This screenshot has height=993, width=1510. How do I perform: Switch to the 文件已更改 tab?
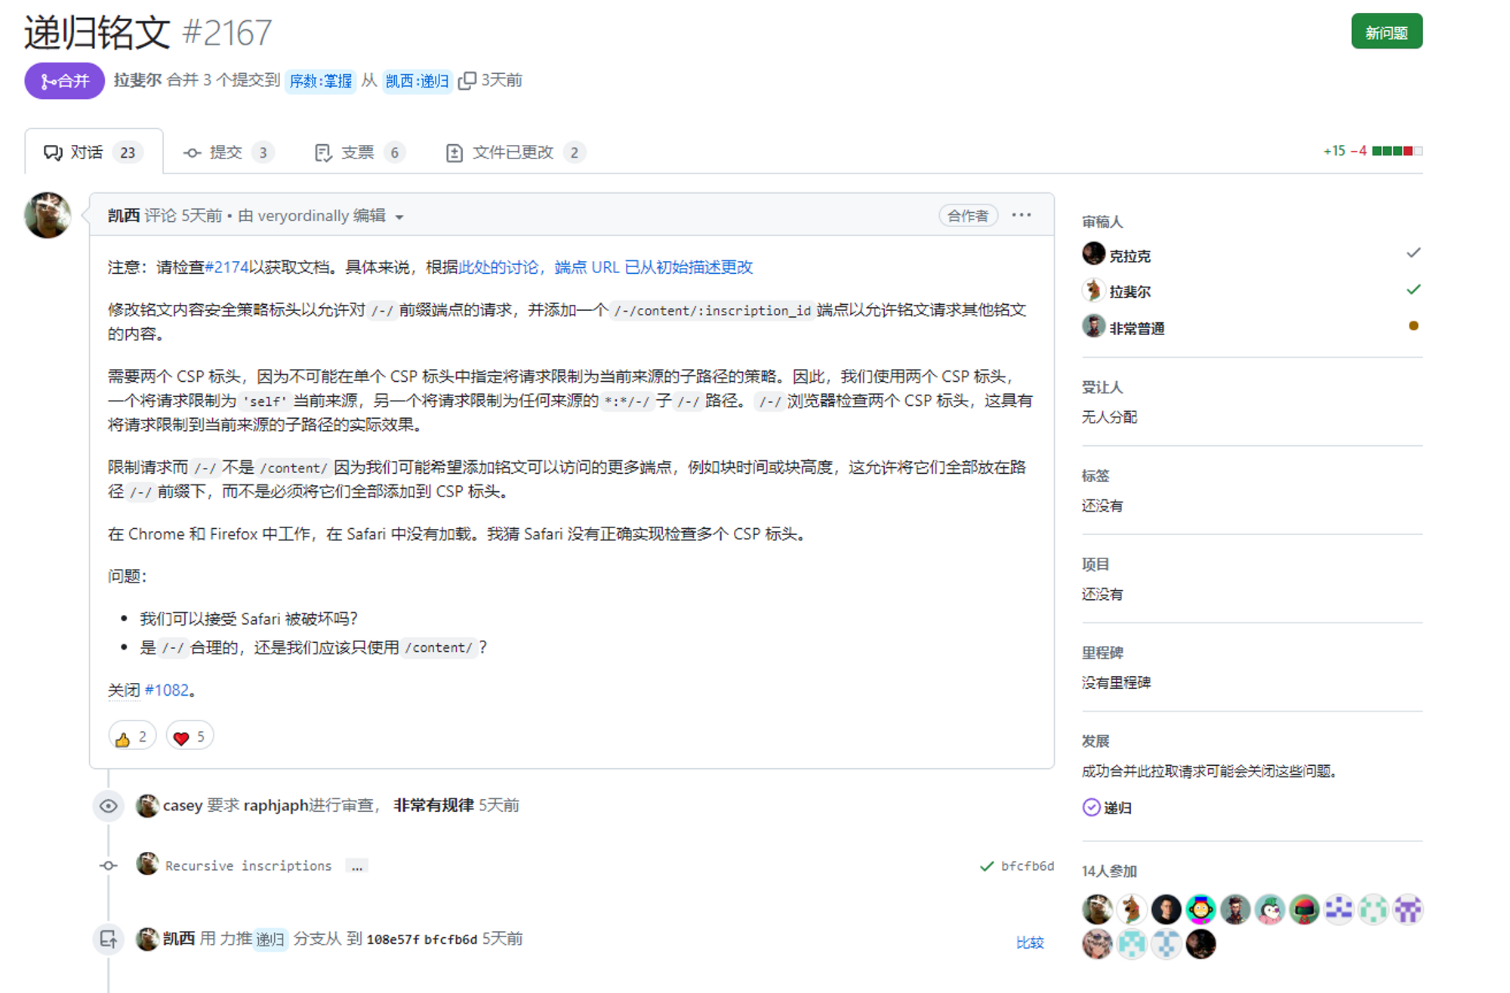tap(512, 152)
